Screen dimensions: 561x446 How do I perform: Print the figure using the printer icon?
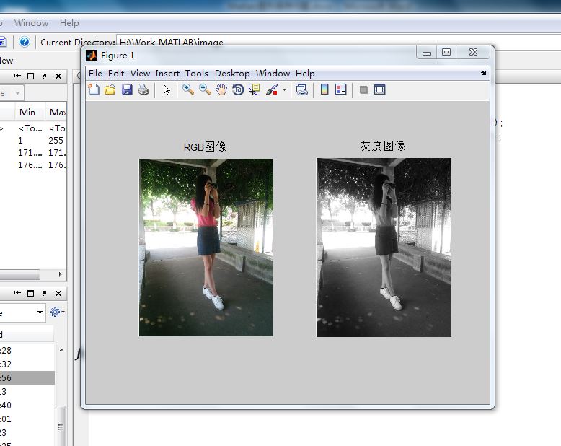[143, 89]
